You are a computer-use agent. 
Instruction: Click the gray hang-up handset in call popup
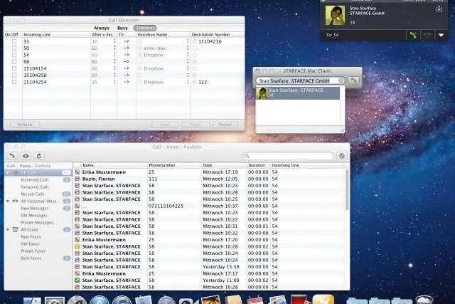[427, 35]
